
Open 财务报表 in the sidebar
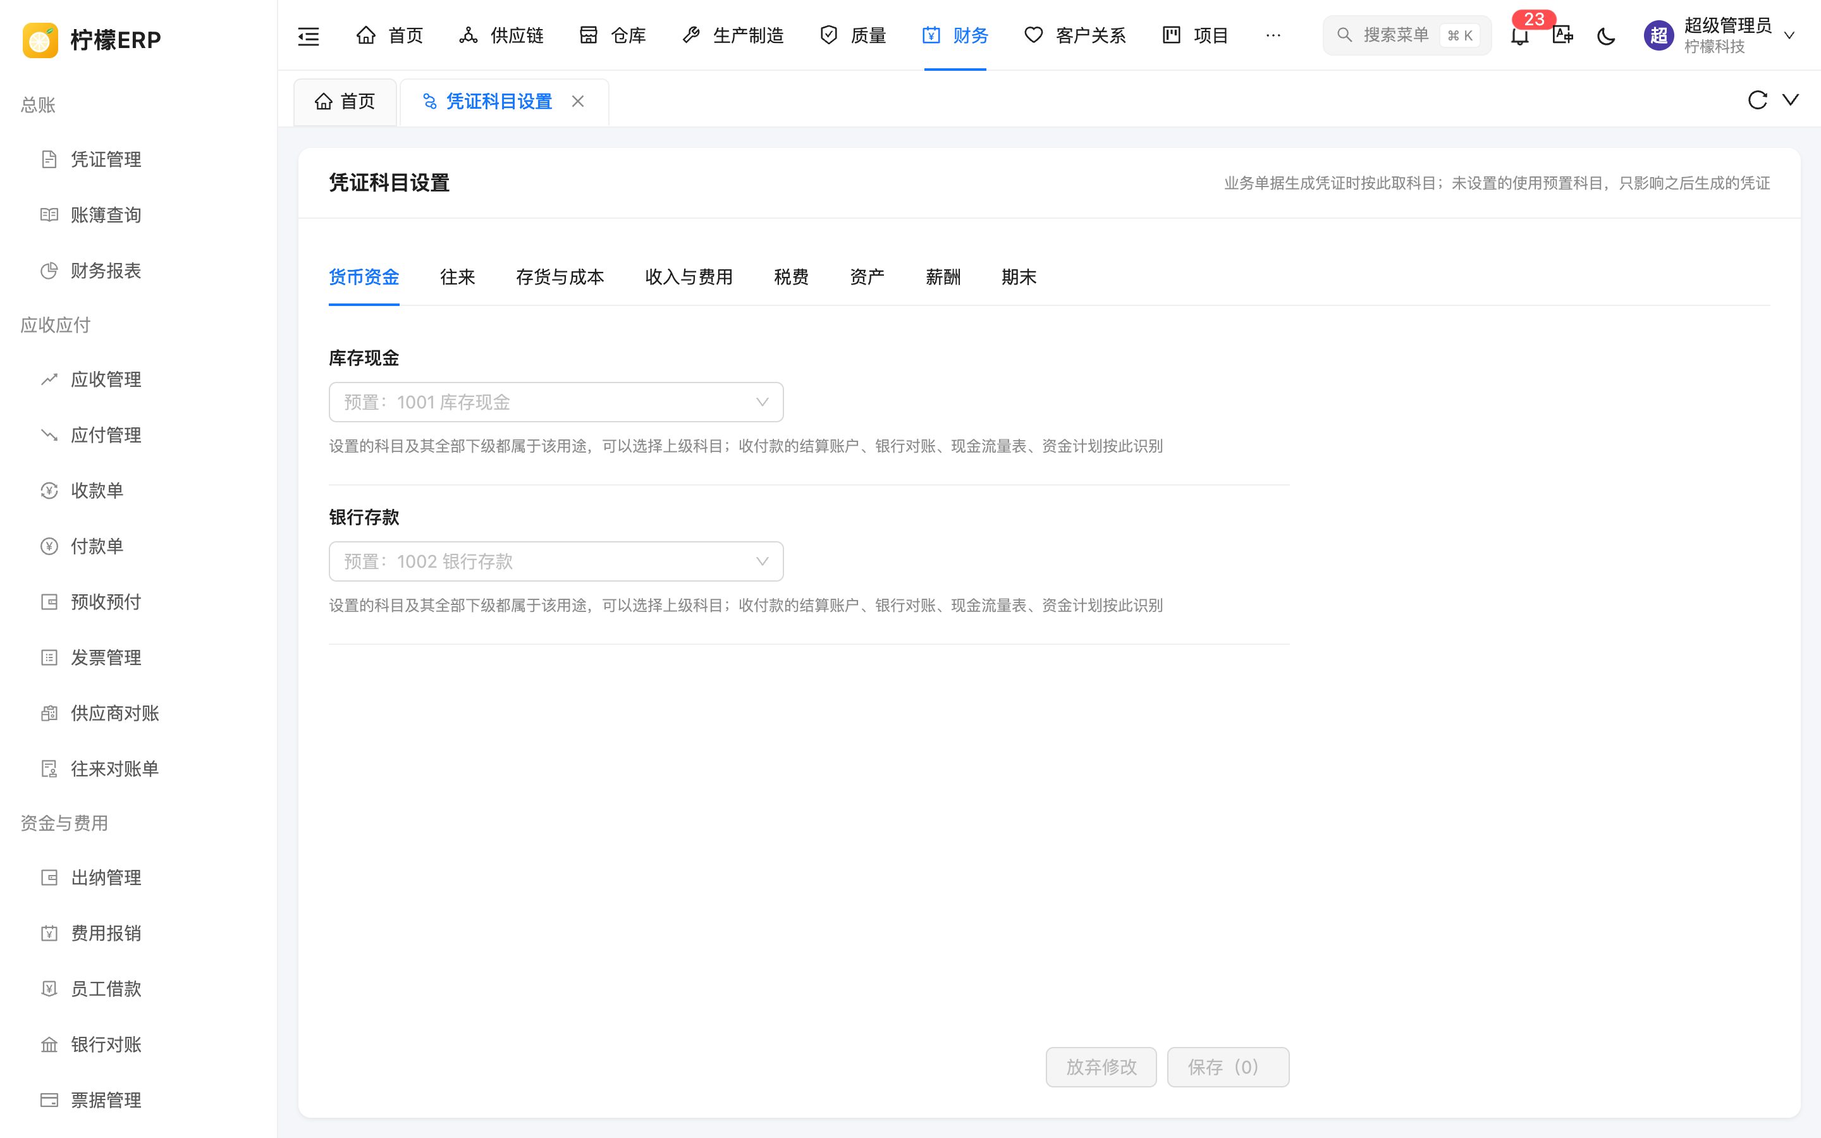pyautogui.click(x=138, y=271)
